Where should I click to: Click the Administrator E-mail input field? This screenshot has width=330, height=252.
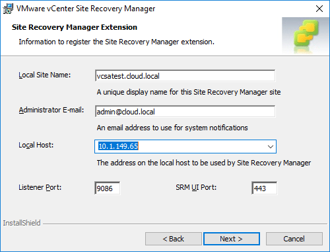click(185, 111)
